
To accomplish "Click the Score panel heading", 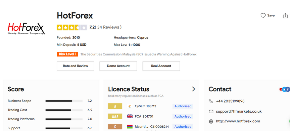I will 16,89.
